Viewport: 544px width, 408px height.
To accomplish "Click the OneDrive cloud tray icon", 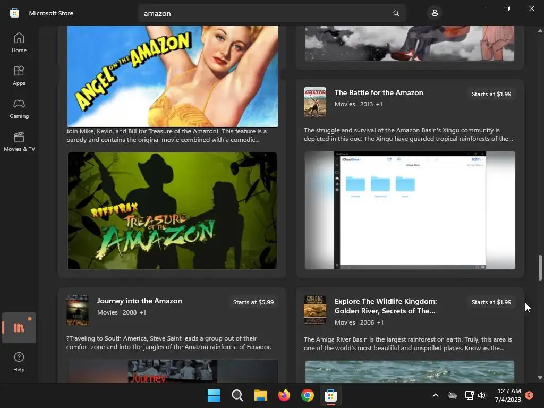I will click(x=453, y=395).
